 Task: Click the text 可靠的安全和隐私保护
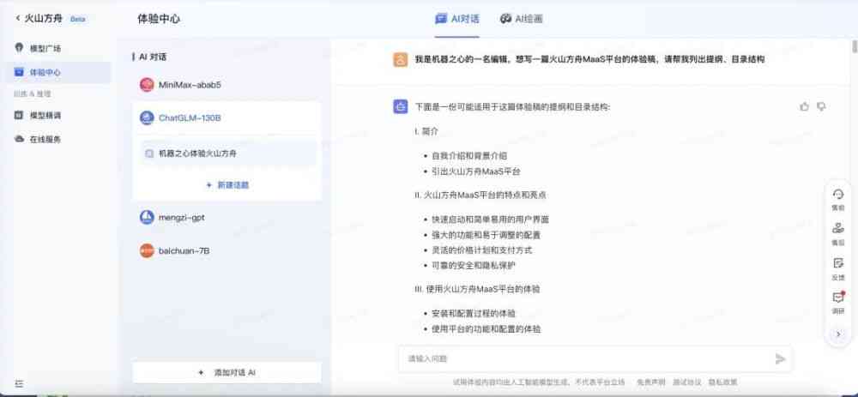click(x=474, y=265)
